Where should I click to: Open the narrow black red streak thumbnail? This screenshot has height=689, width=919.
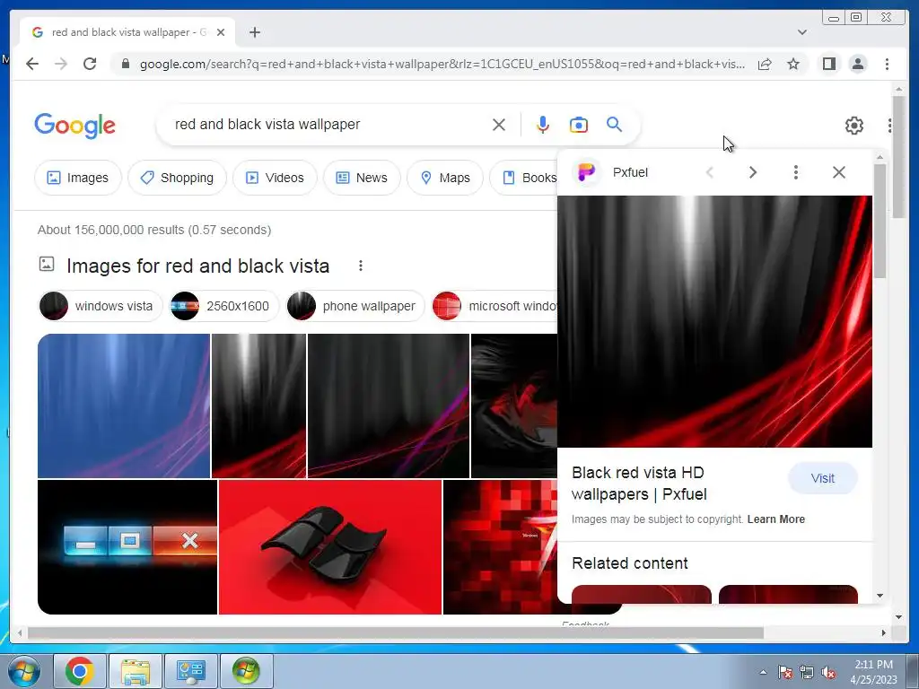(x=258, y=406)
